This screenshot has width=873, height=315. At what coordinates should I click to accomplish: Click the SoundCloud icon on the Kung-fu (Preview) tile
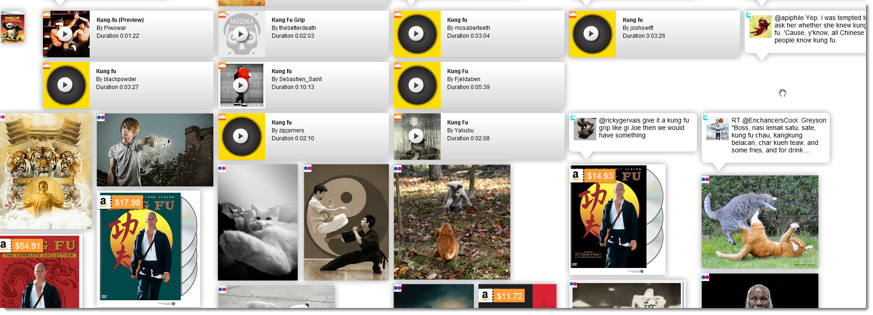coord(46,14)
